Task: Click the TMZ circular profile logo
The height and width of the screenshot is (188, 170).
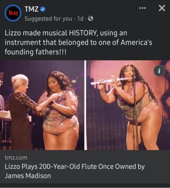Action: (13, 13)
